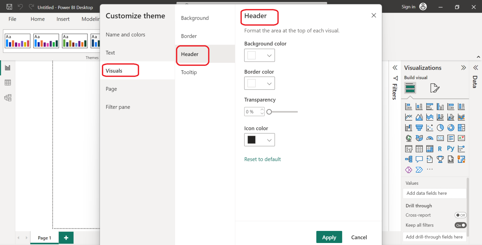This screenshot has height=245, width=482.
Task: Select the trophy metrics visual icon
Action: pos(440,159)
